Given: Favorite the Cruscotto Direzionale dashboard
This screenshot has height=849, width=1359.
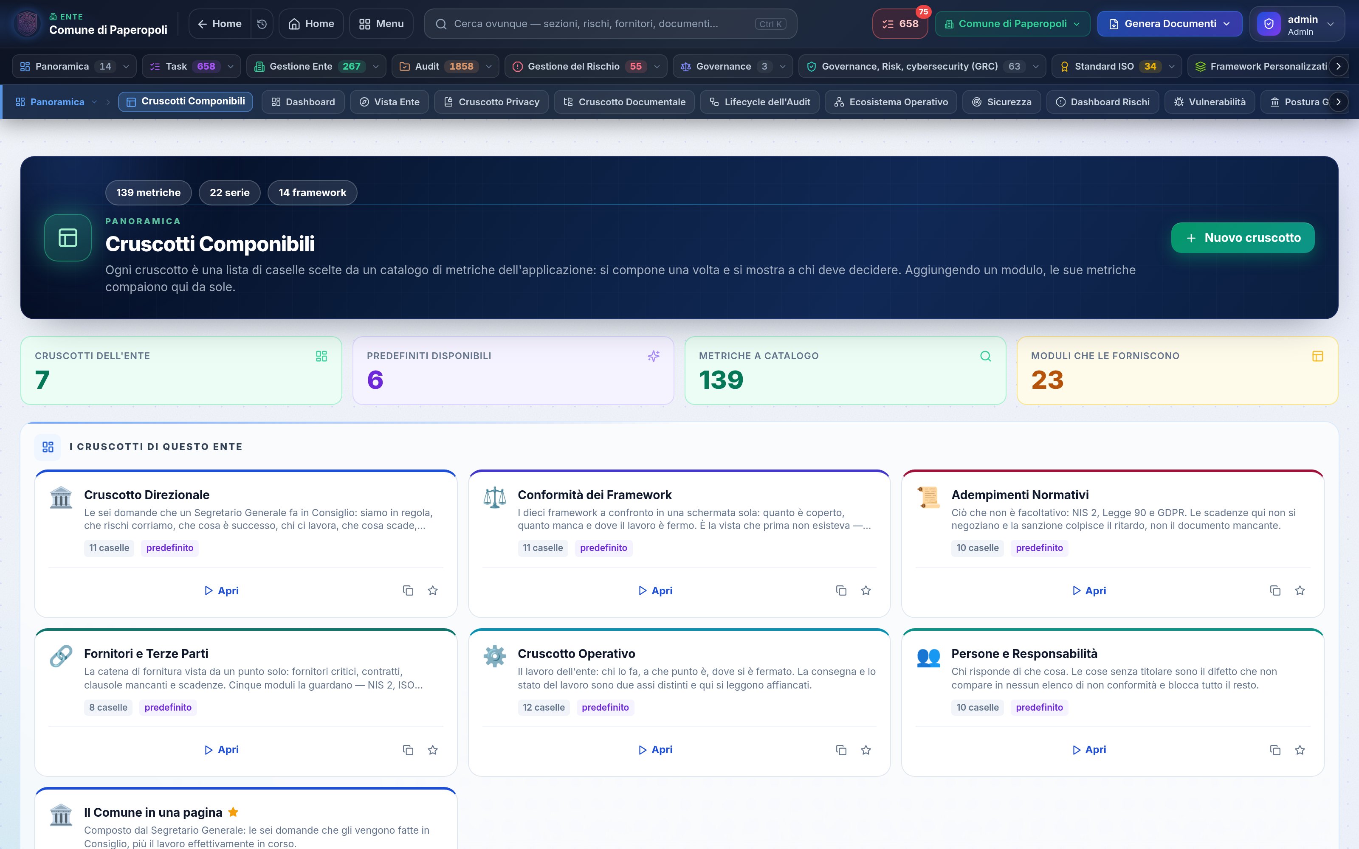Looking at the screenshot, I should coord(433,590).
